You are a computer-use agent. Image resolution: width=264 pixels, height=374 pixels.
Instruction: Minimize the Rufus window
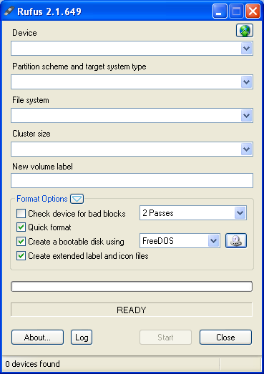(220, 11)
